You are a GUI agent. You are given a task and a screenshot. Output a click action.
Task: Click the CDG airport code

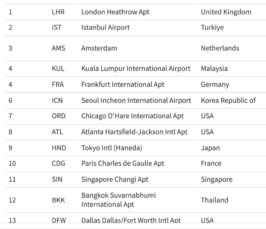coord(58,163)
